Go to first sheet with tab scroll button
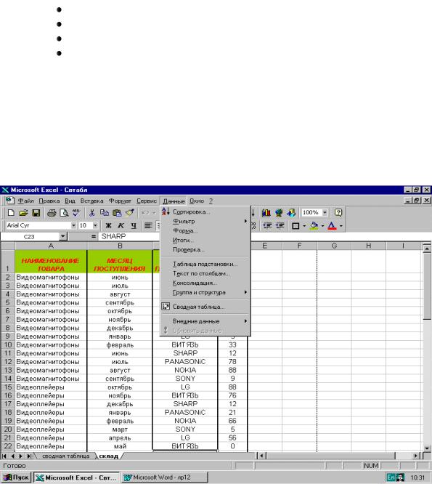The width and height of the screenshot is (432, 484). click(4, 456)
